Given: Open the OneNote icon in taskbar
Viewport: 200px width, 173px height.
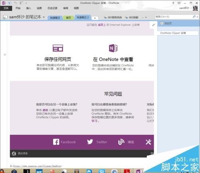Looking at the screenshot, I should (x=139, y=171).
